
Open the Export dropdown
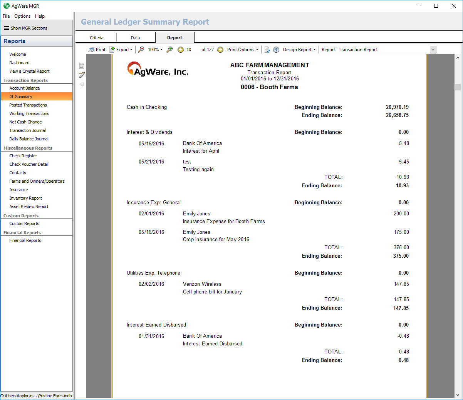click(121, 50)
